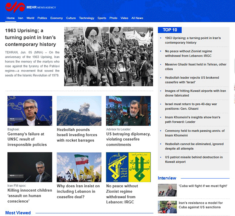Image resolution: width=235 pixels, height=216 pixels.
Task: Click the Iranian and yellow flags rally image
Action: (79, 167)
